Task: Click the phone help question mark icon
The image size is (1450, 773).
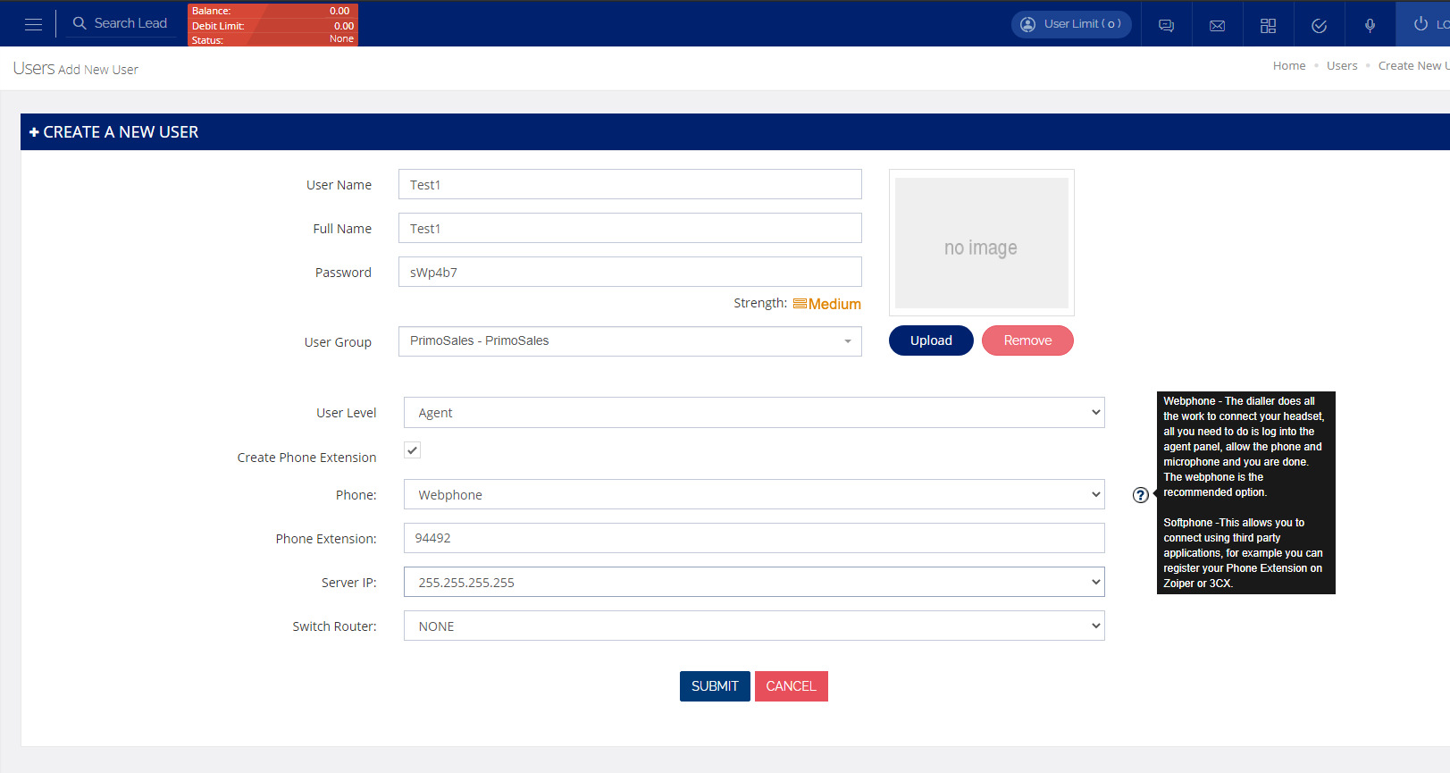Action: click(1140, 495)
